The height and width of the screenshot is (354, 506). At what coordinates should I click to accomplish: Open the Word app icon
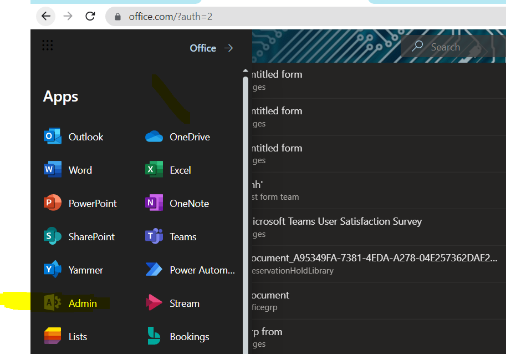point(53,170)
